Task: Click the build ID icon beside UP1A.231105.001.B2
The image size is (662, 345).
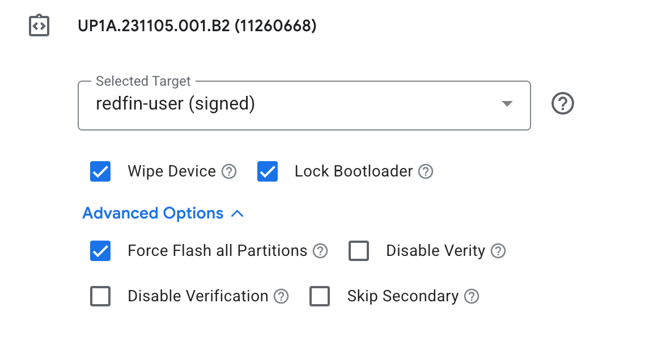Action: coord(39,26)
